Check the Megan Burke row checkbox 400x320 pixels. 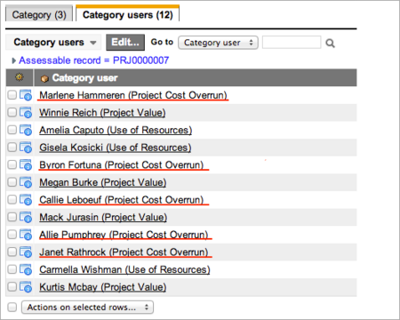pos(12,182)
